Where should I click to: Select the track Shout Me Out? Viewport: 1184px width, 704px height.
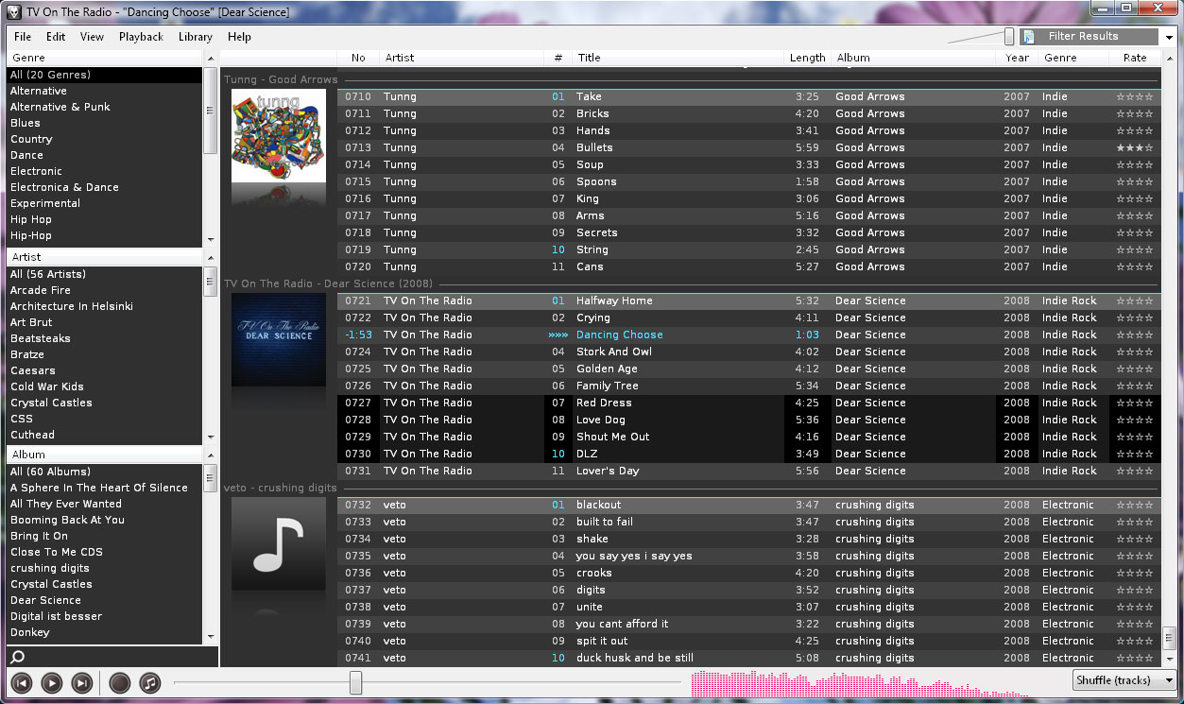(x=748, y=437)
